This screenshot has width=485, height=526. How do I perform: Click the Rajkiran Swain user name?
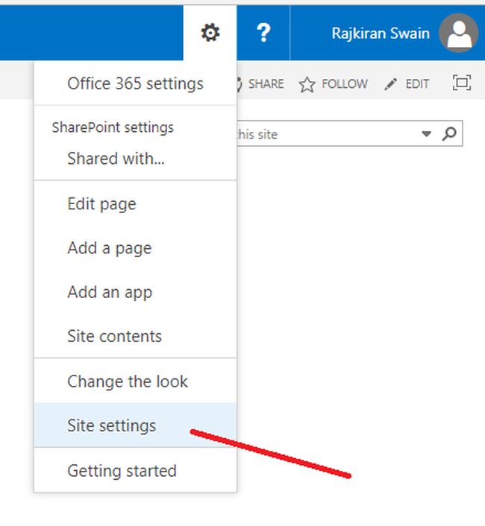(381, 34)
